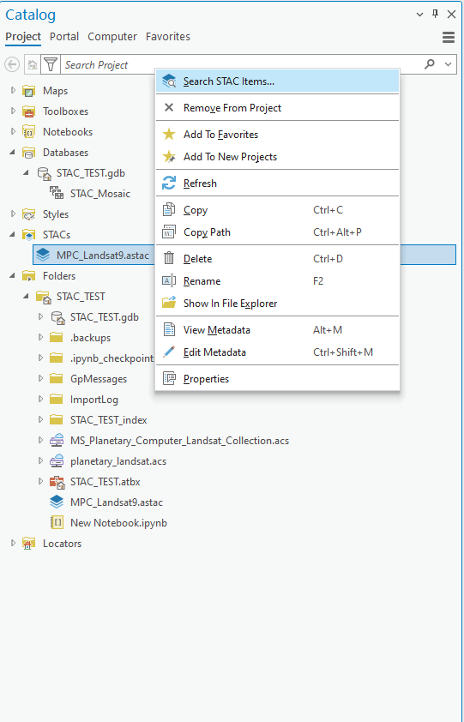
Task: Choose Edit Metadata menu entry
Action: (277, 352)
